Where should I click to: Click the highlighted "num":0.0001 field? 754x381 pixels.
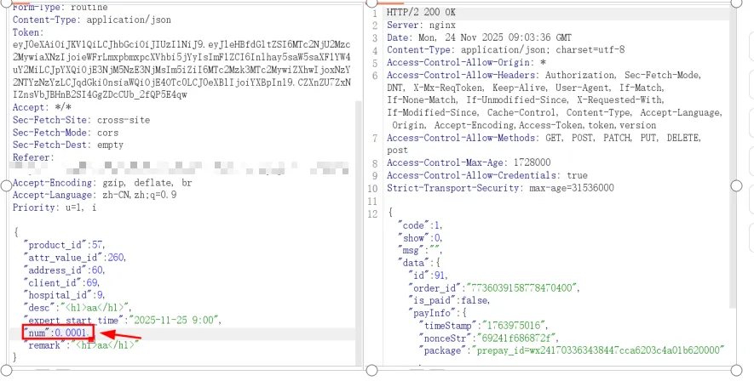[x=53, y=332]
